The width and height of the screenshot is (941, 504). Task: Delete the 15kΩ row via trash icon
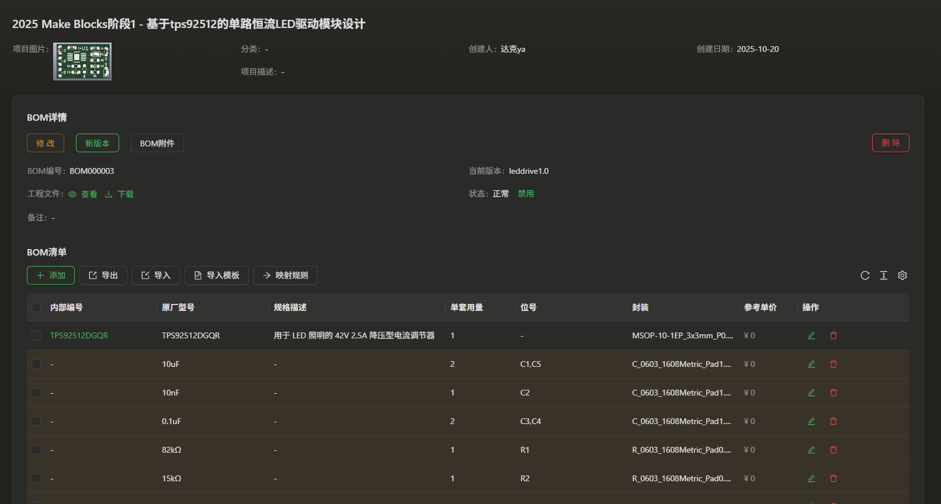point(834,478)
